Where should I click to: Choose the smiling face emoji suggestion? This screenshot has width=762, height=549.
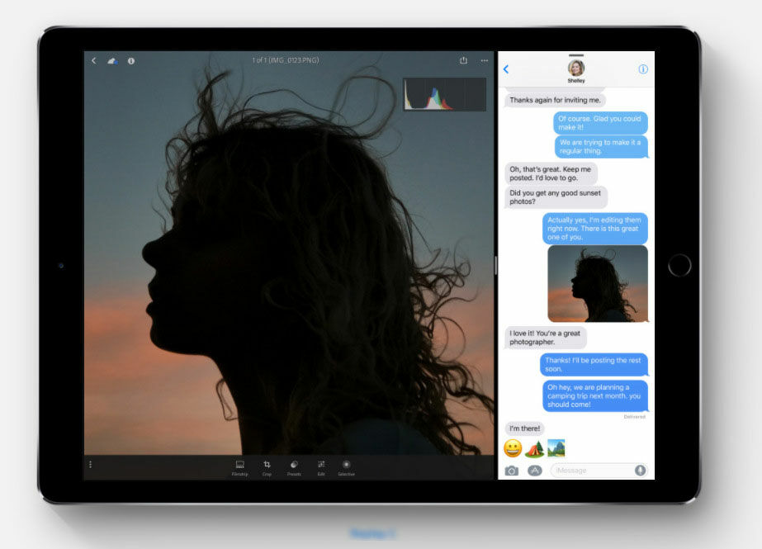[513, 448]
